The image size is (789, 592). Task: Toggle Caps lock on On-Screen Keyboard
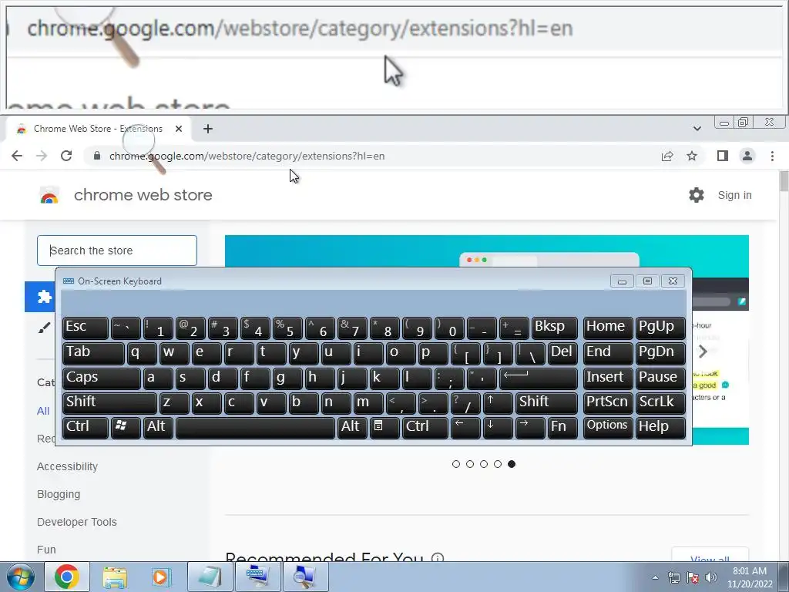pos(101,378)
